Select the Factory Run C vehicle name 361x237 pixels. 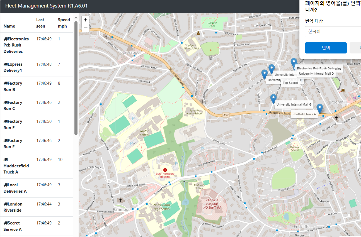coord(13,106)
